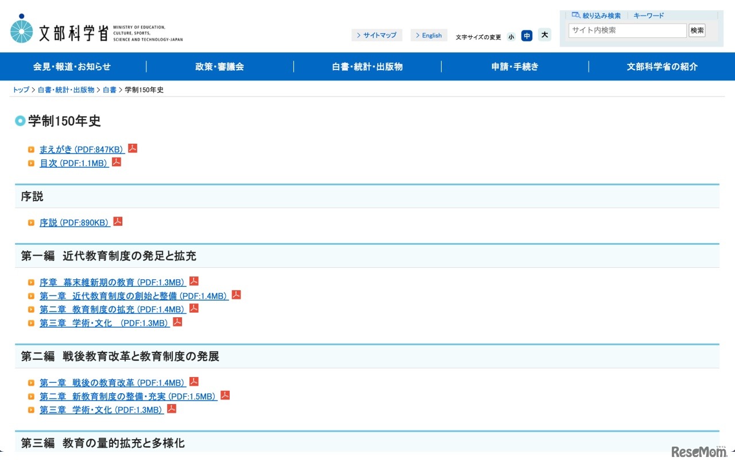Open the 政策・審議会 menu
Viewport: 735px width, 465px height.
click(220, 67)
